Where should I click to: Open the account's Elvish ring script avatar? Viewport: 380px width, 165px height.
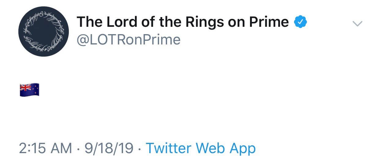44,31
